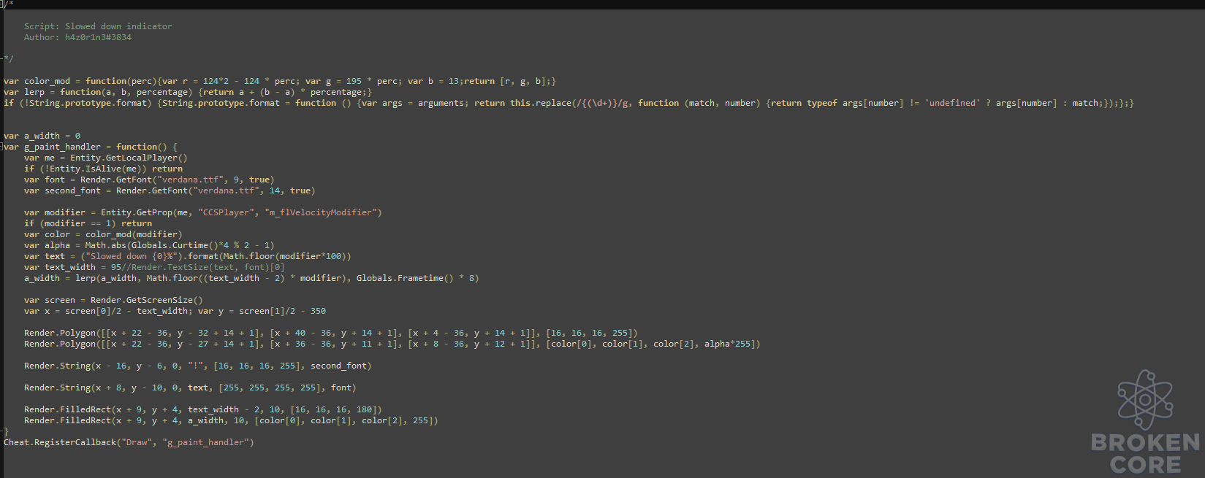The height and width of the screenshot is (478, 1205).
Task: Click the "Draw" string argument
Action: [137, 442]
